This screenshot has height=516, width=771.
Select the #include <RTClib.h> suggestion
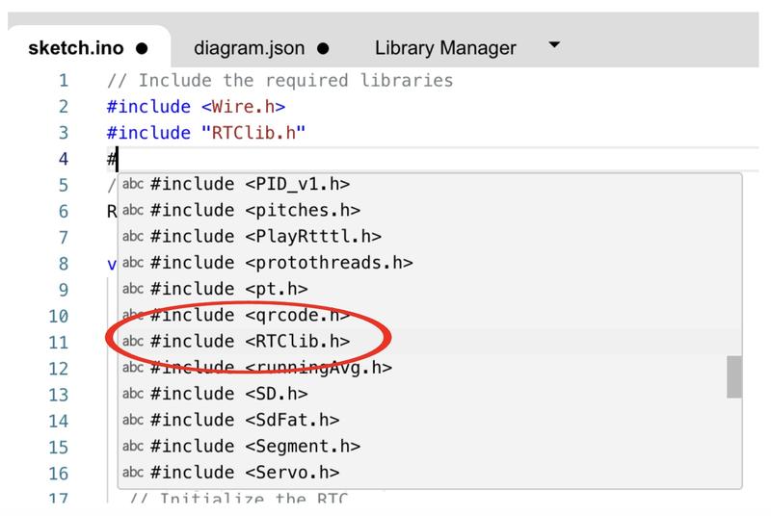click(429, 341)
